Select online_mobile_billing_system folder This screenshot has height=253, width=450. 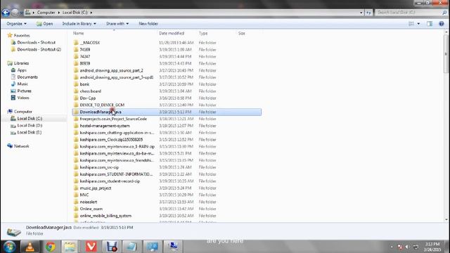105,216
